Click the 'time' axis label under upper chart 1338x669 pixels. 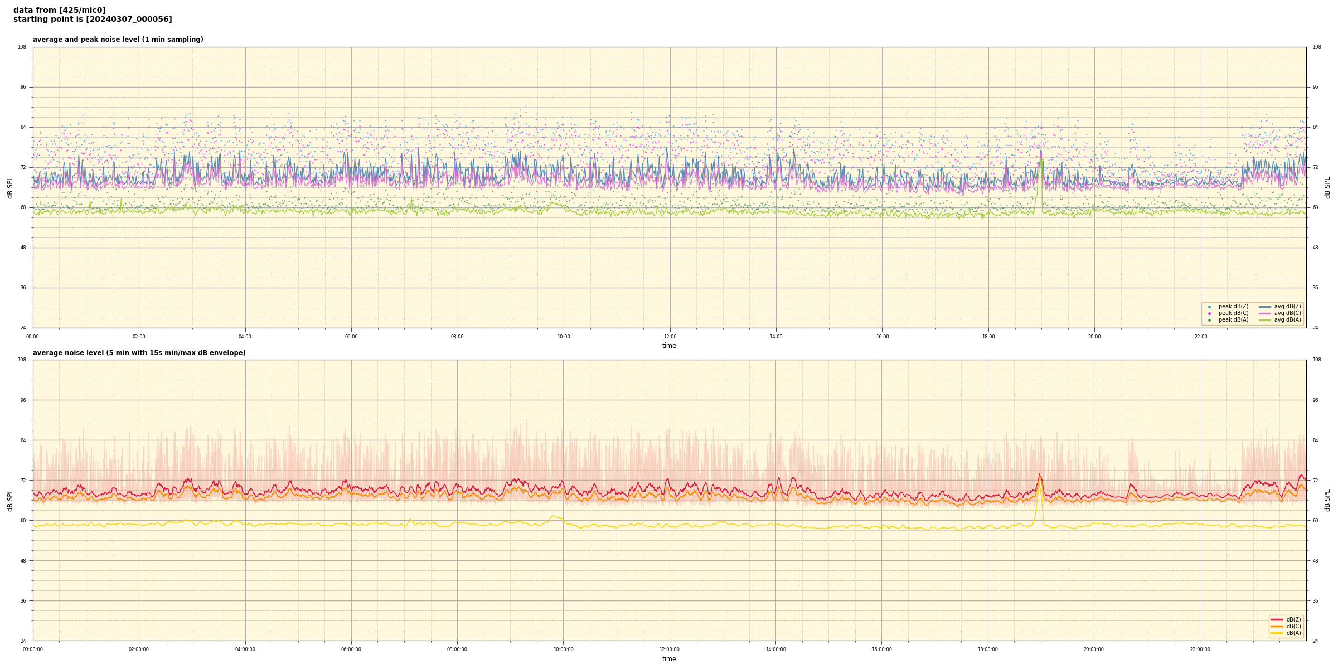(669, 346)
